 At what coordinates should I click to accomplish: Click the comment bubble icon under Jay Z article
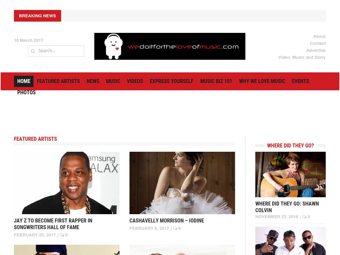62,235
